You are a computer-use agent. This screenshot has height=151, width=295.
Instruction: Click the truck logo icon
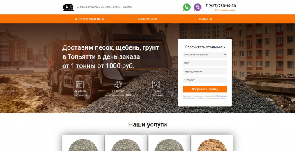pyautogui.click(x=68, y=7)
